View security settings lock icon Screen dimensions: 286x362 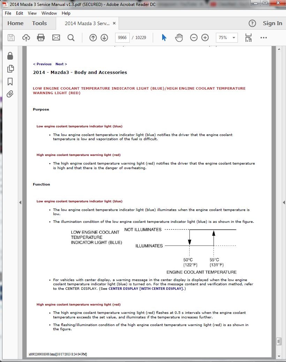(10, 56)
